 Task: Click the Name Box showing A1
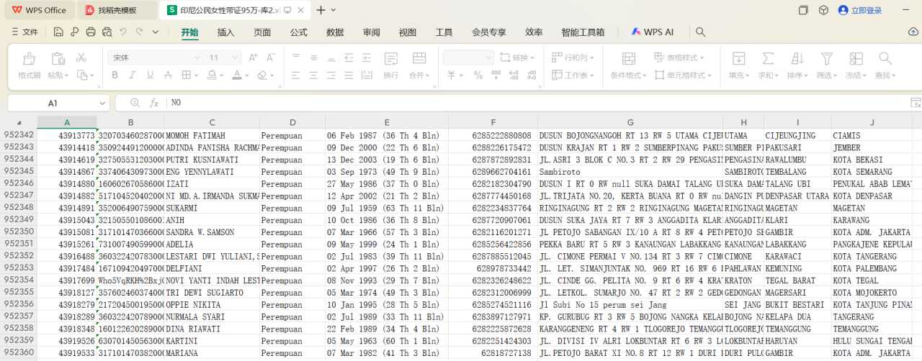[x=58, y=104]
